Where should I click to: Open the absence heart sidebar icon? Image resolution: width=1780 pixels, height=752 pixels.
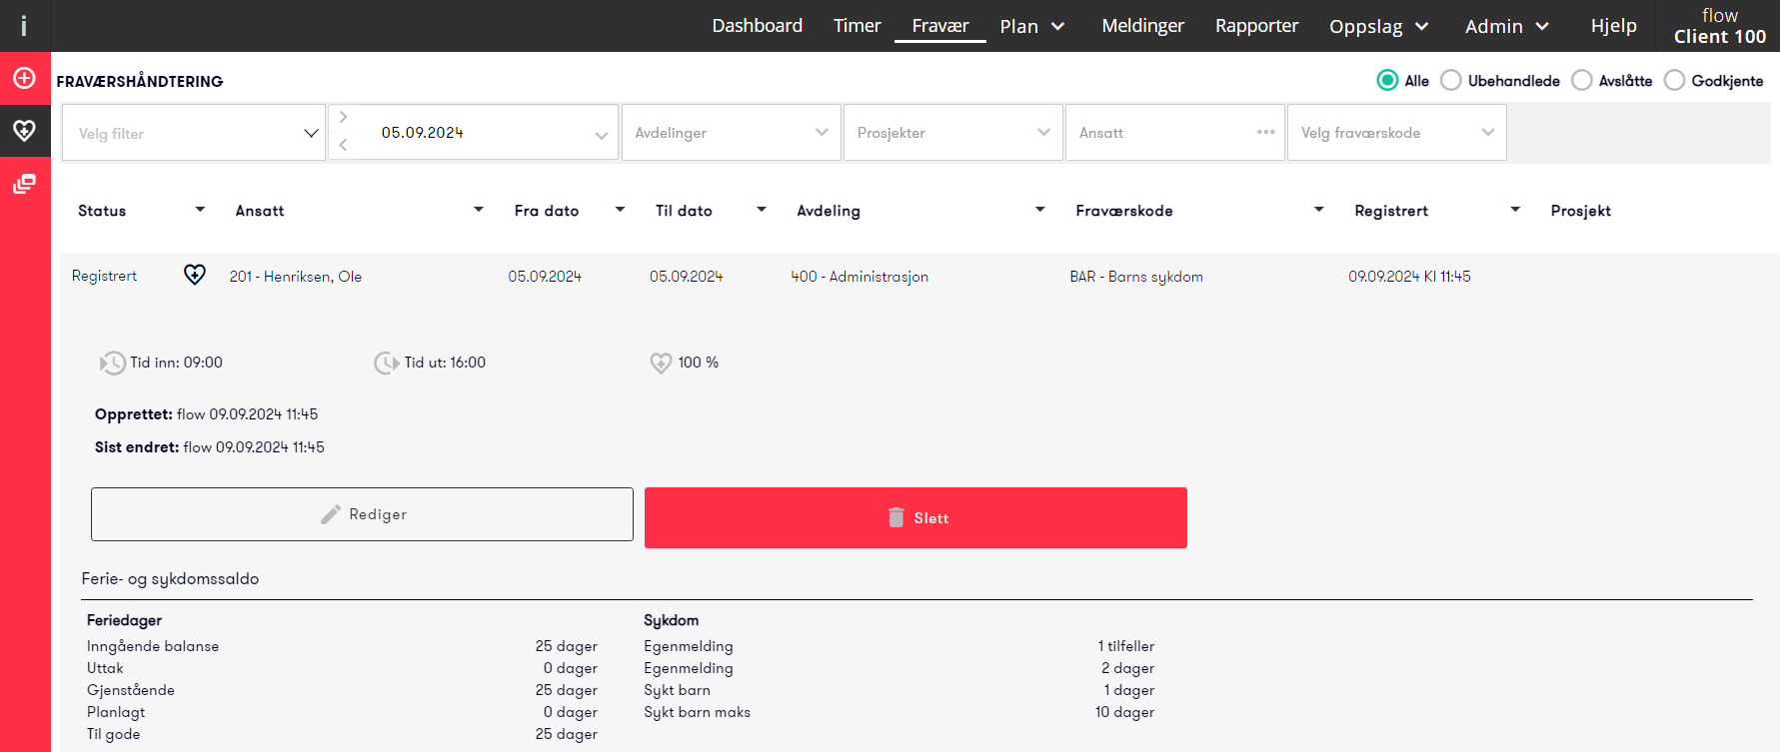click(x=24, y=130)
